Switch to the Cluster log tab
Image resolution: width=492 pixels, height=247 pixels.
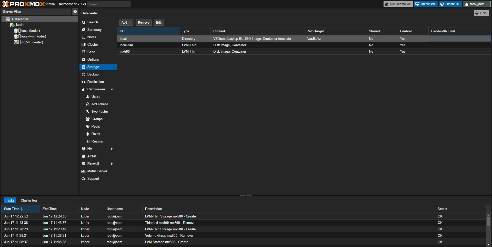click(x=29, y=201)
